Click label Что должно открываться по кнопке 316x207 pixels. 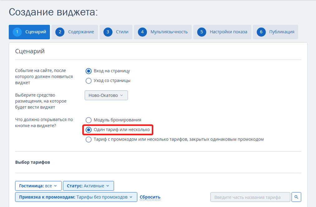[44, 123]
